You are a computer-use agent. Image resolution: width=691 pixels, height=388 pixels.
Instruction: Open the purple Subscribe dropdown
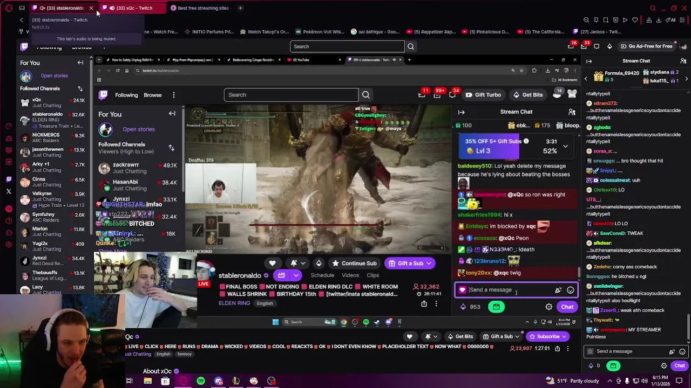point(548,337)
